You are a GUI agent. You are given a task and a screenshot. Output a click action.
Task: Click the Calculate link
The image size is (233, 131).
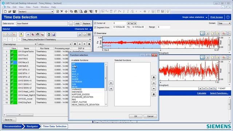click(201, 93)
